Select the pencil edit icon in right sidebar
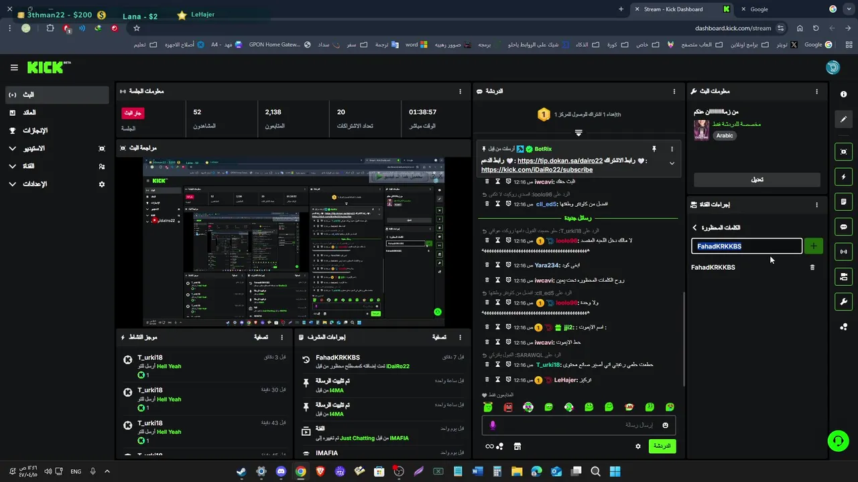Viewport: 858px width, 482px height. pos(843,119)
